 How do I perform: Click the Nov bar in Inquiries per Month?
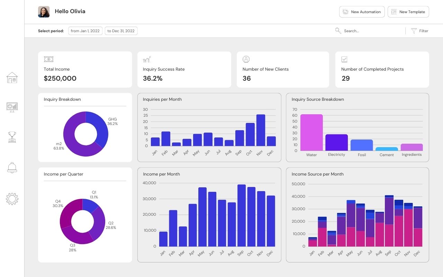(261, 130)
